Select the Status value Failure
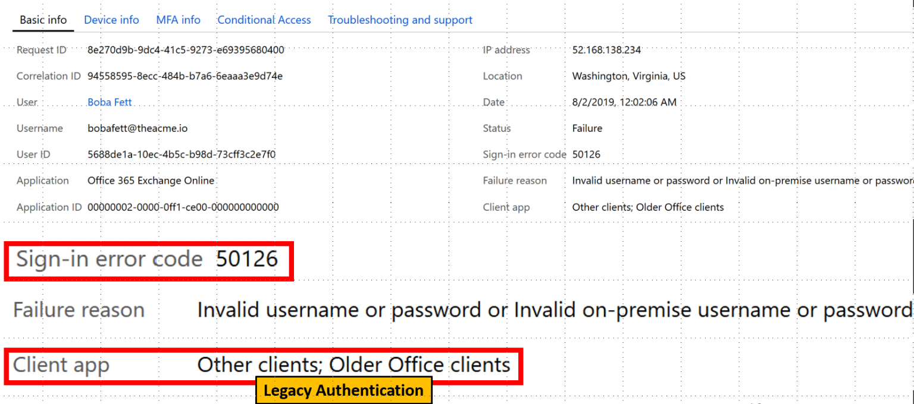This screenshot has width=914, height=404. pyautogui.click(x=587, y=128)
